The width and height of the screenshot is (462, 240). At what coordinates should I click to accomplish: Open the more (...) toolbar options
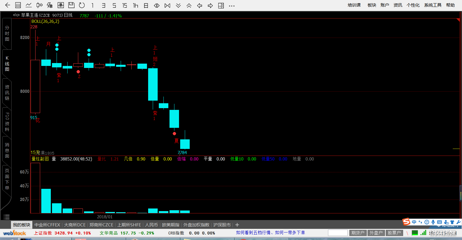232,5
